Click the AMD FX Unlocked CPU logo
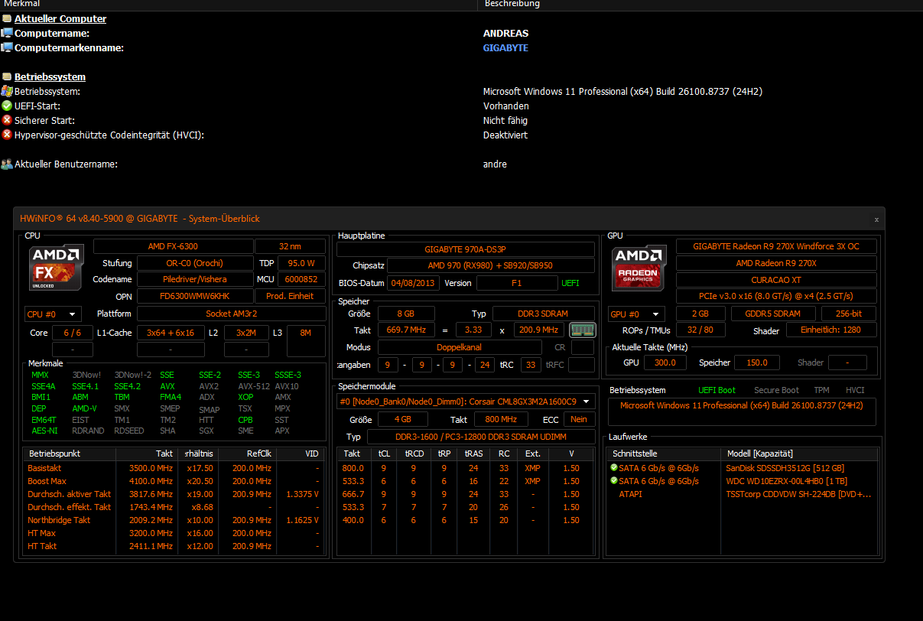Screen dimensions: 923x621 point(57,267)
